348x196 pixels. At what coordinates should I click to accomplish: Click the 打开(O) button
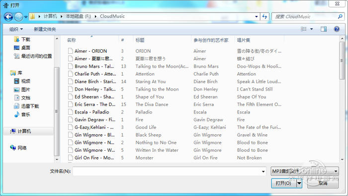coord(283,183)
